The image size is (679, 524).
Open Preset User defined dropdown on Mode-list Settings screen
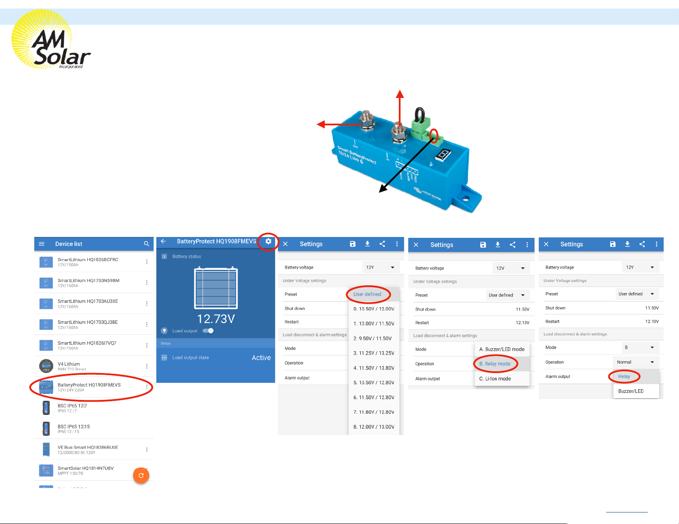[507, 295]
